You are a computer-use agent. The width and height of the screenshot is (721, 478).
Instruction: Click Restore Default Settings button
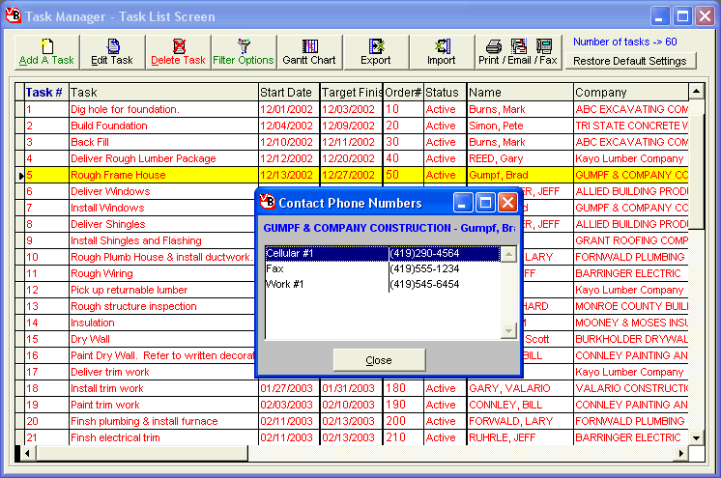[x=629, y=61]
